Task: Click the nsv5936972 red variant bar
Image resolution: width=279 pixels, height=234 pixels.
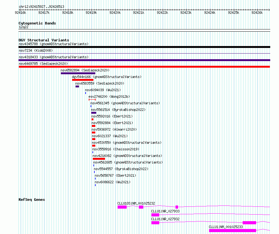Action: [94, 133]
